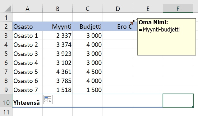Select row 3 header
This screenshot has width=198, height=116.
pyautogui.click(x=6, y=36)
